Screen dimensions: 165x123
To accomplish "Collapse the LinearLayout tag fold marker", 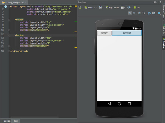I will tap(9, 6).
